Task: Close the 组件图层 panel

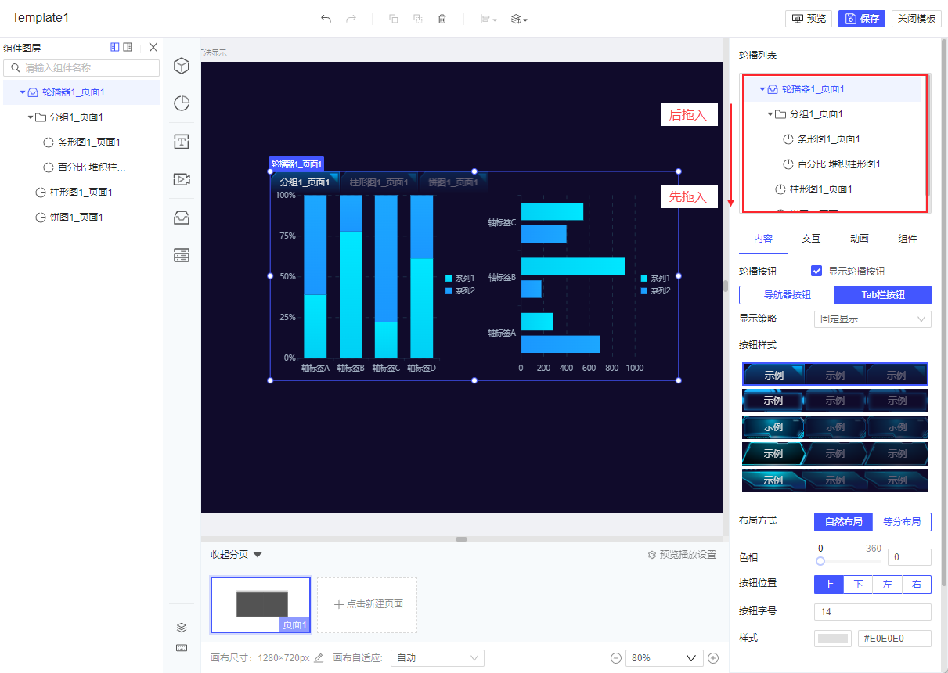Action: click(153, 47)
